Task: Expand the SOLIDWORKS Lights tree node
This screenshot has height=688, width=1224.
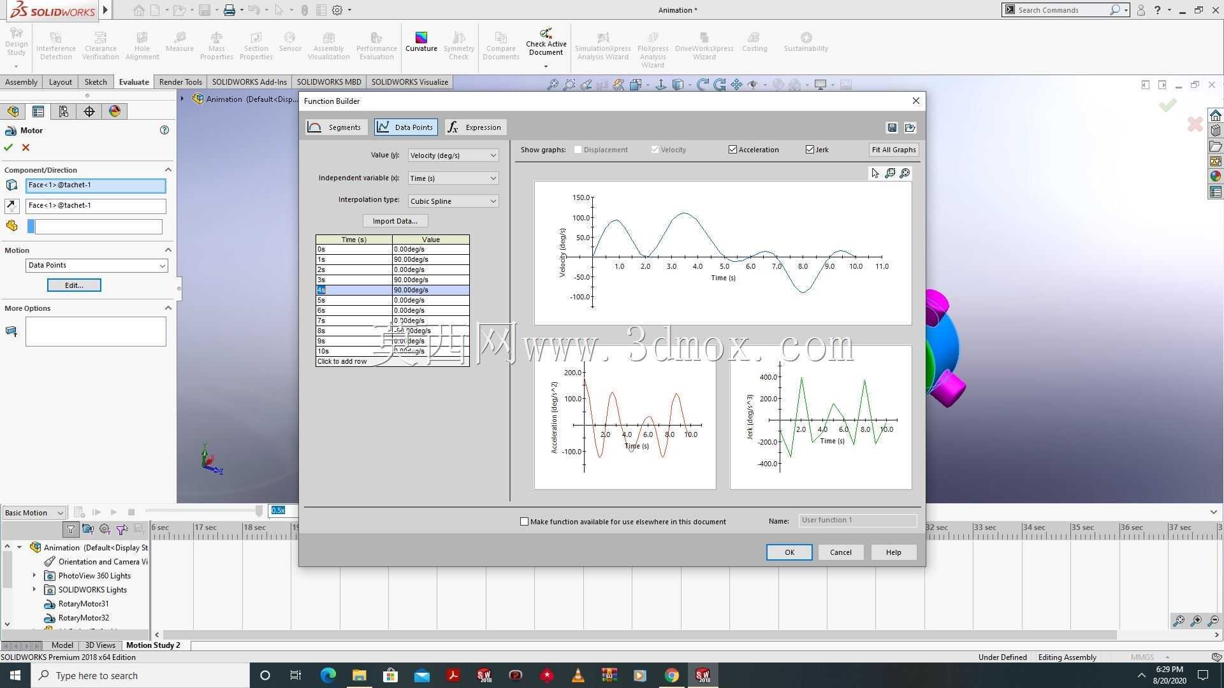Action: click(x=34, y=590)
